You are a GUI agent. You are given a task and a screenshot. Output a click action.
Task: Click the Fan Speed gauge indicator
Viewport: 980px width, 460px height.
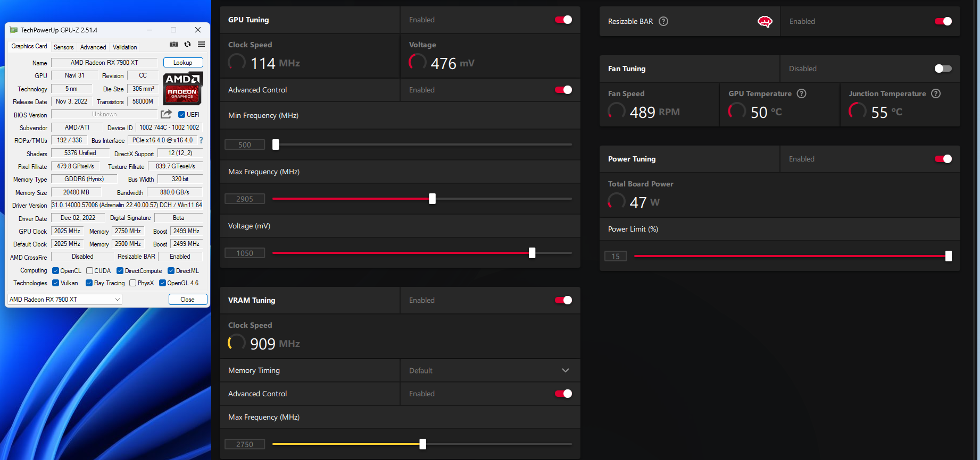[x=617, y=111]
